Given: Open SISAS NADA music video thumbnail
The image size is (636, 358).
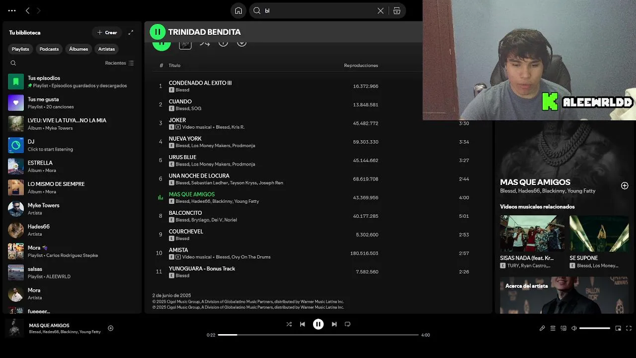Looking at the screenshot, I should (532, 233).
